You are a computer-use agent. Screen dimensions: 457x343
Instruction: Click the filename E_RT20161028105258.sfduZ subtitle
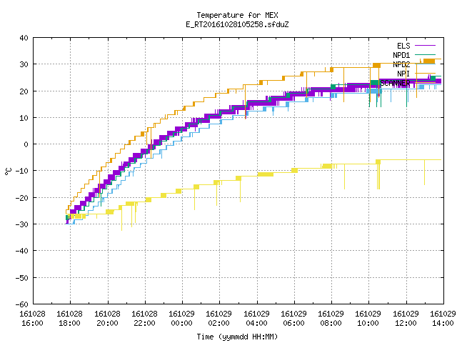coord(237,24)
